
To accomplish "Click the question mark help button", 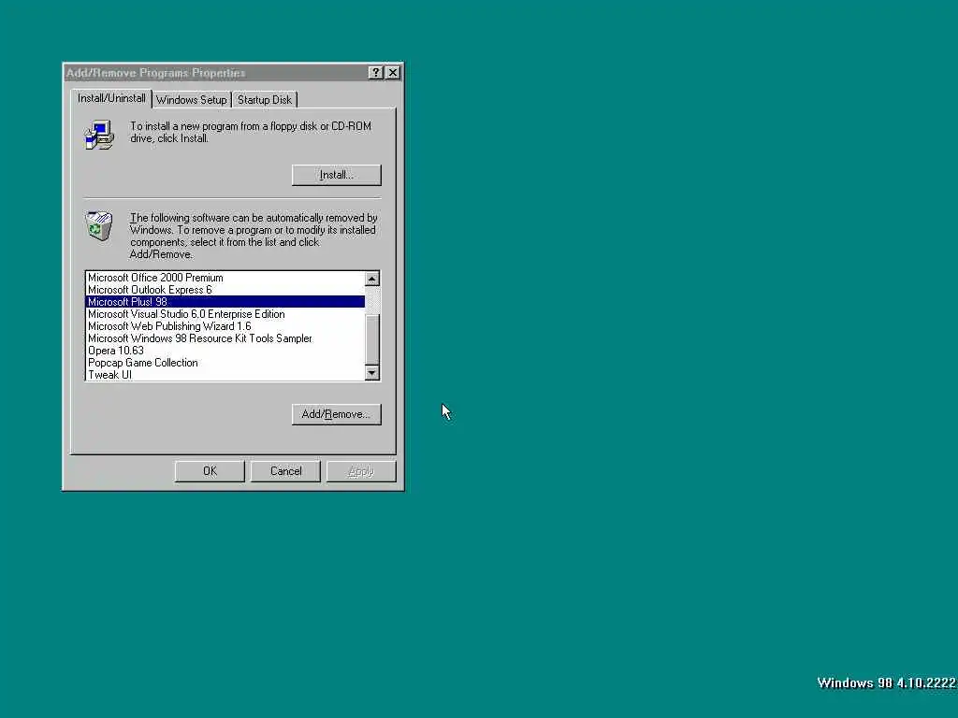I will (x=376, y=73).
